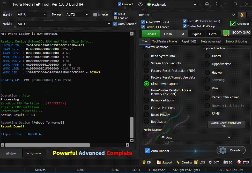Open the Brand dropdown

[x=32, y=14]
